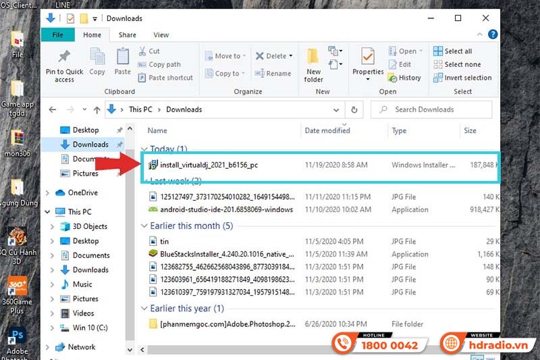
Task: Click the Pin to Quick access icon
Action: 64,57
